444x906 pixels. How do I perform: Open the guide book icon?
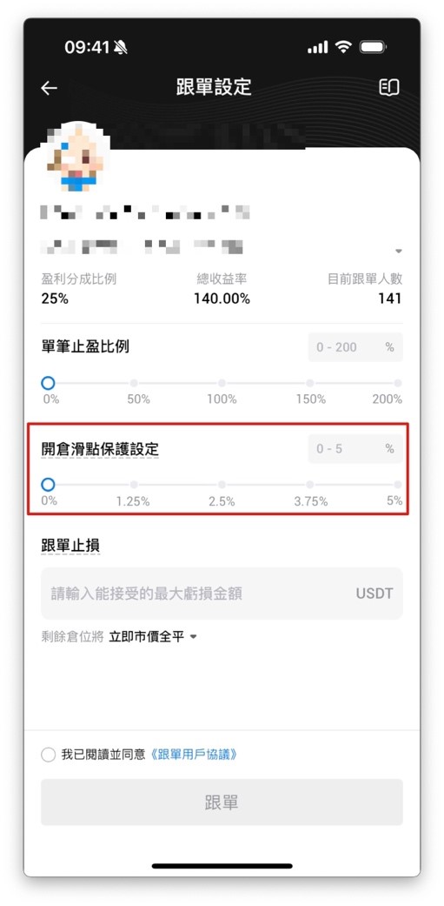click(388, 87)
